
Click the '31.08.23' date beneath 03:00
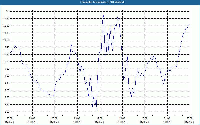pyautogui.click(x=32, y=122)
